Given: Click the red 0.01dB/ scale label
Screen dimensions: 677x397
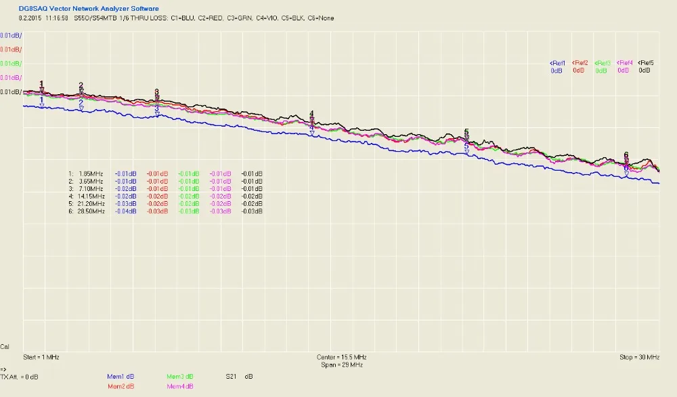Looking at the screenshot, I should 11,49.
